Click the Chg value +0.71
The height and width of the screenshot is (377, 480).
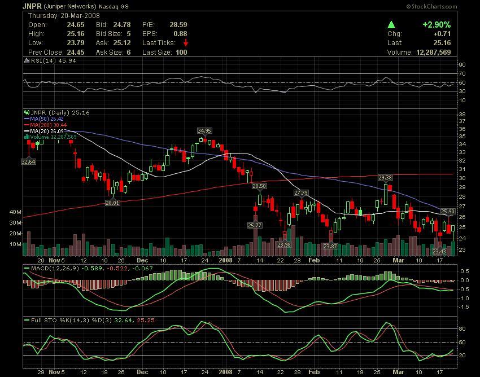(x=442, y=34)
